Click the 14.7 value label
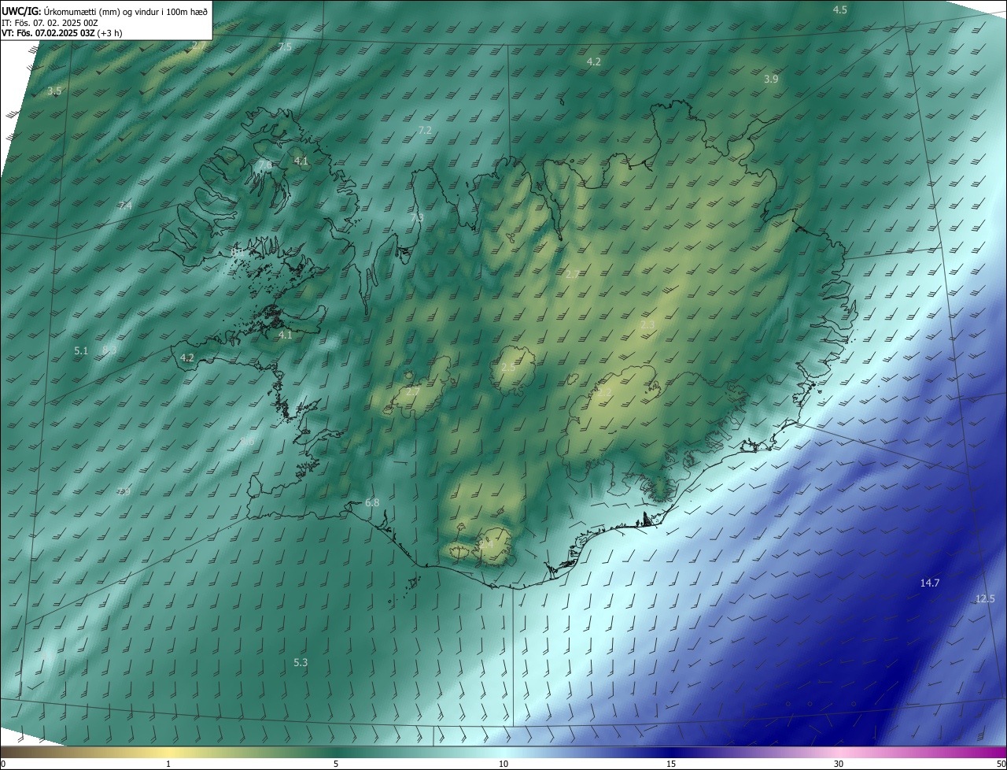The image size is (1007, 770). (x=930, y=583)
